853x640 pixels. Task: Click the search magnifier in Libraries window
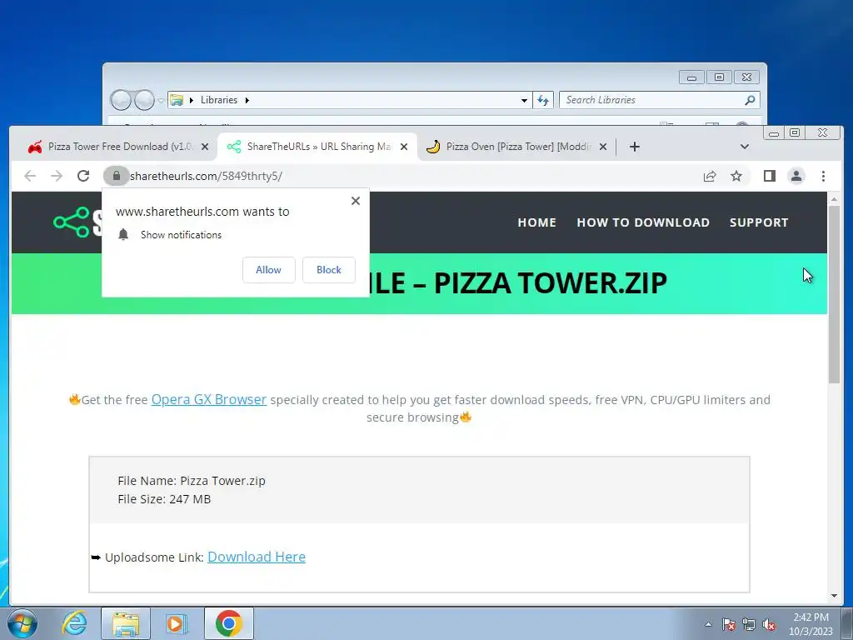751,100
